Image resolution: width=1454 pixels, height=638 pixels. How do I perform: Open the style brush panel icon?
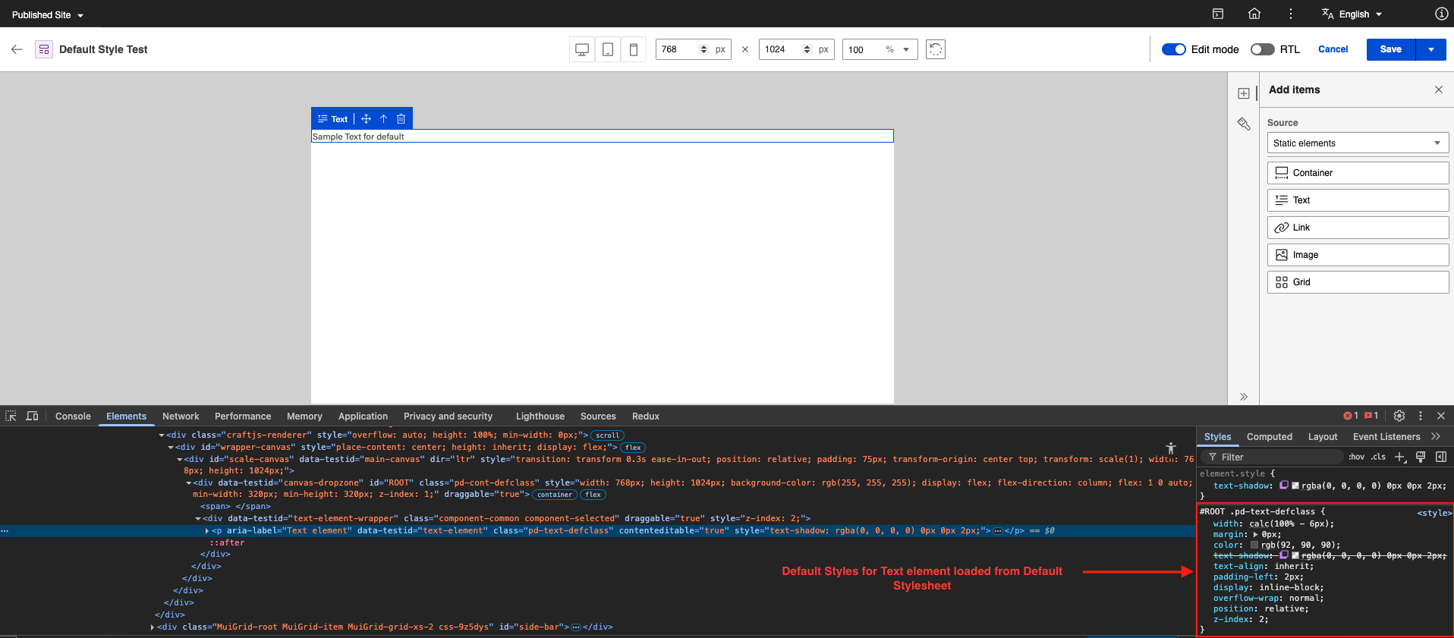(x=1244, y=124)
